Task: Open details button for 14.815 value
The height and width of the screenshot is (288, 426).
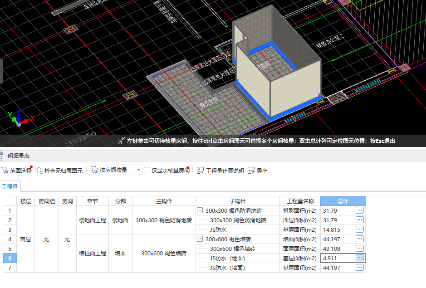Action: (x=360, y=229)
